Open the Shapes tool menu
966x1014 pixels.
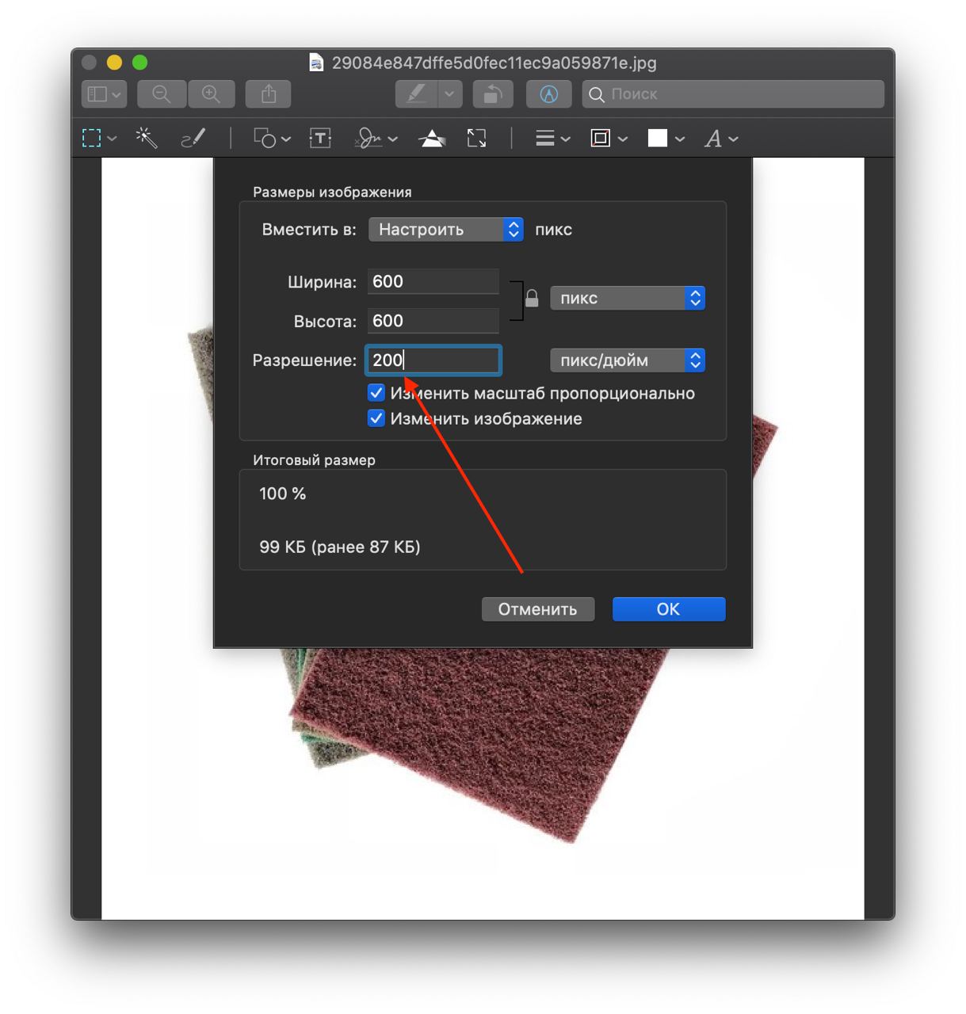[272, 138]
